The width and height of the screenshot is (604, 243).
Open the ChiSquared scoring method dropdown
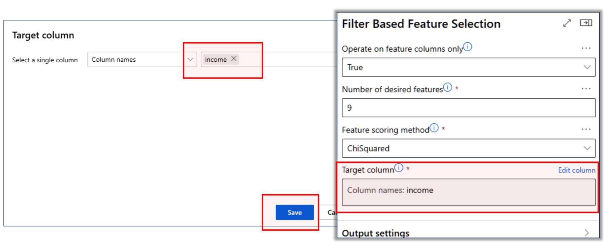pos(468,148)
